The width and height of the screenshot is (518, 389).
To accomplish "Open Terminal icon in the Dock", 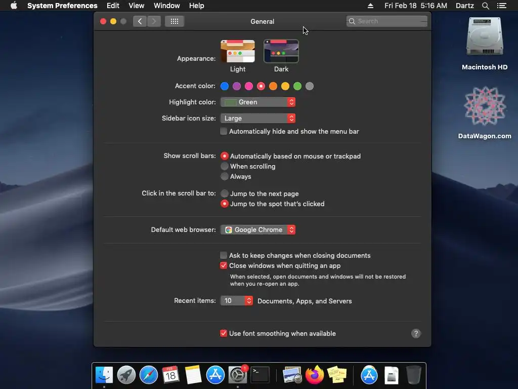I will click(x=260, y=375).
